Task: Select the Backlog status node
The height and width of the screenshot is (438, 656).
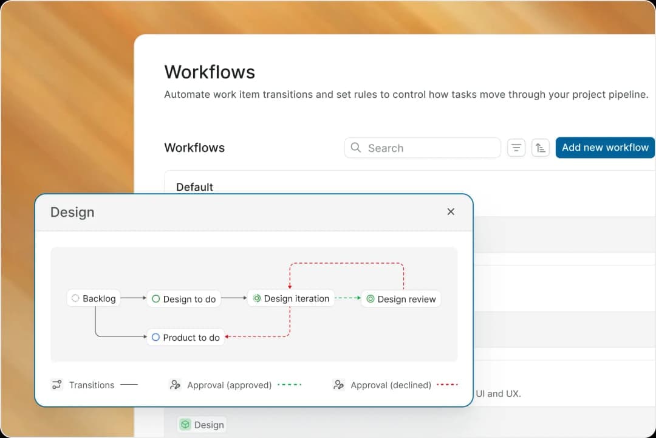Action: pos(94,298)
